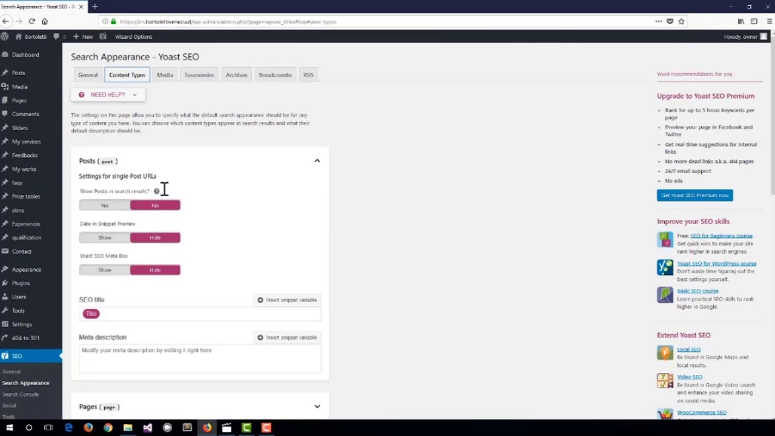The width and height of the screenshot is (775, 436).
Task: Open the Basic SEO course link
Action: pos(697,291)
